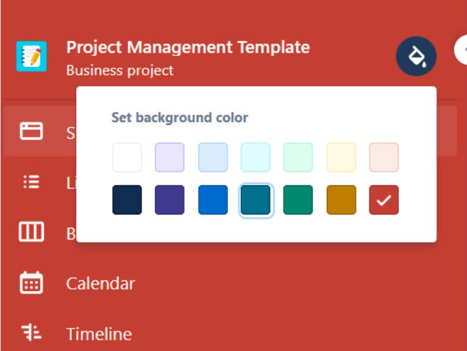This screenshot has height=351, width=467.
Task: Set background to bright blue swatch
Action: tap(213, 200)
